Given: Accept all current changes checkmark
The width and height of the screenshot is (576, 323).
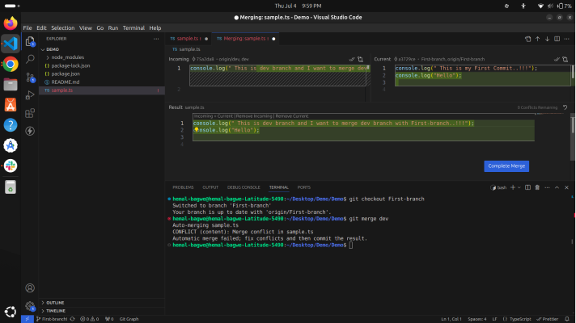Looking at the screenshot, I should point(557,59).
